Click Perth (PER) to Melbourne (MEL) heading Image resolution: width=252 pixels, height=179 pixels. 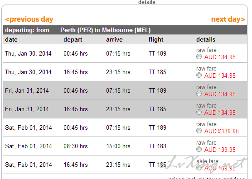pyautogui.click(x=106, y=30)
